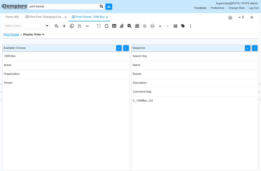Move selected Sequence item up
Screen dimensions: 261x171
[247, 48]
